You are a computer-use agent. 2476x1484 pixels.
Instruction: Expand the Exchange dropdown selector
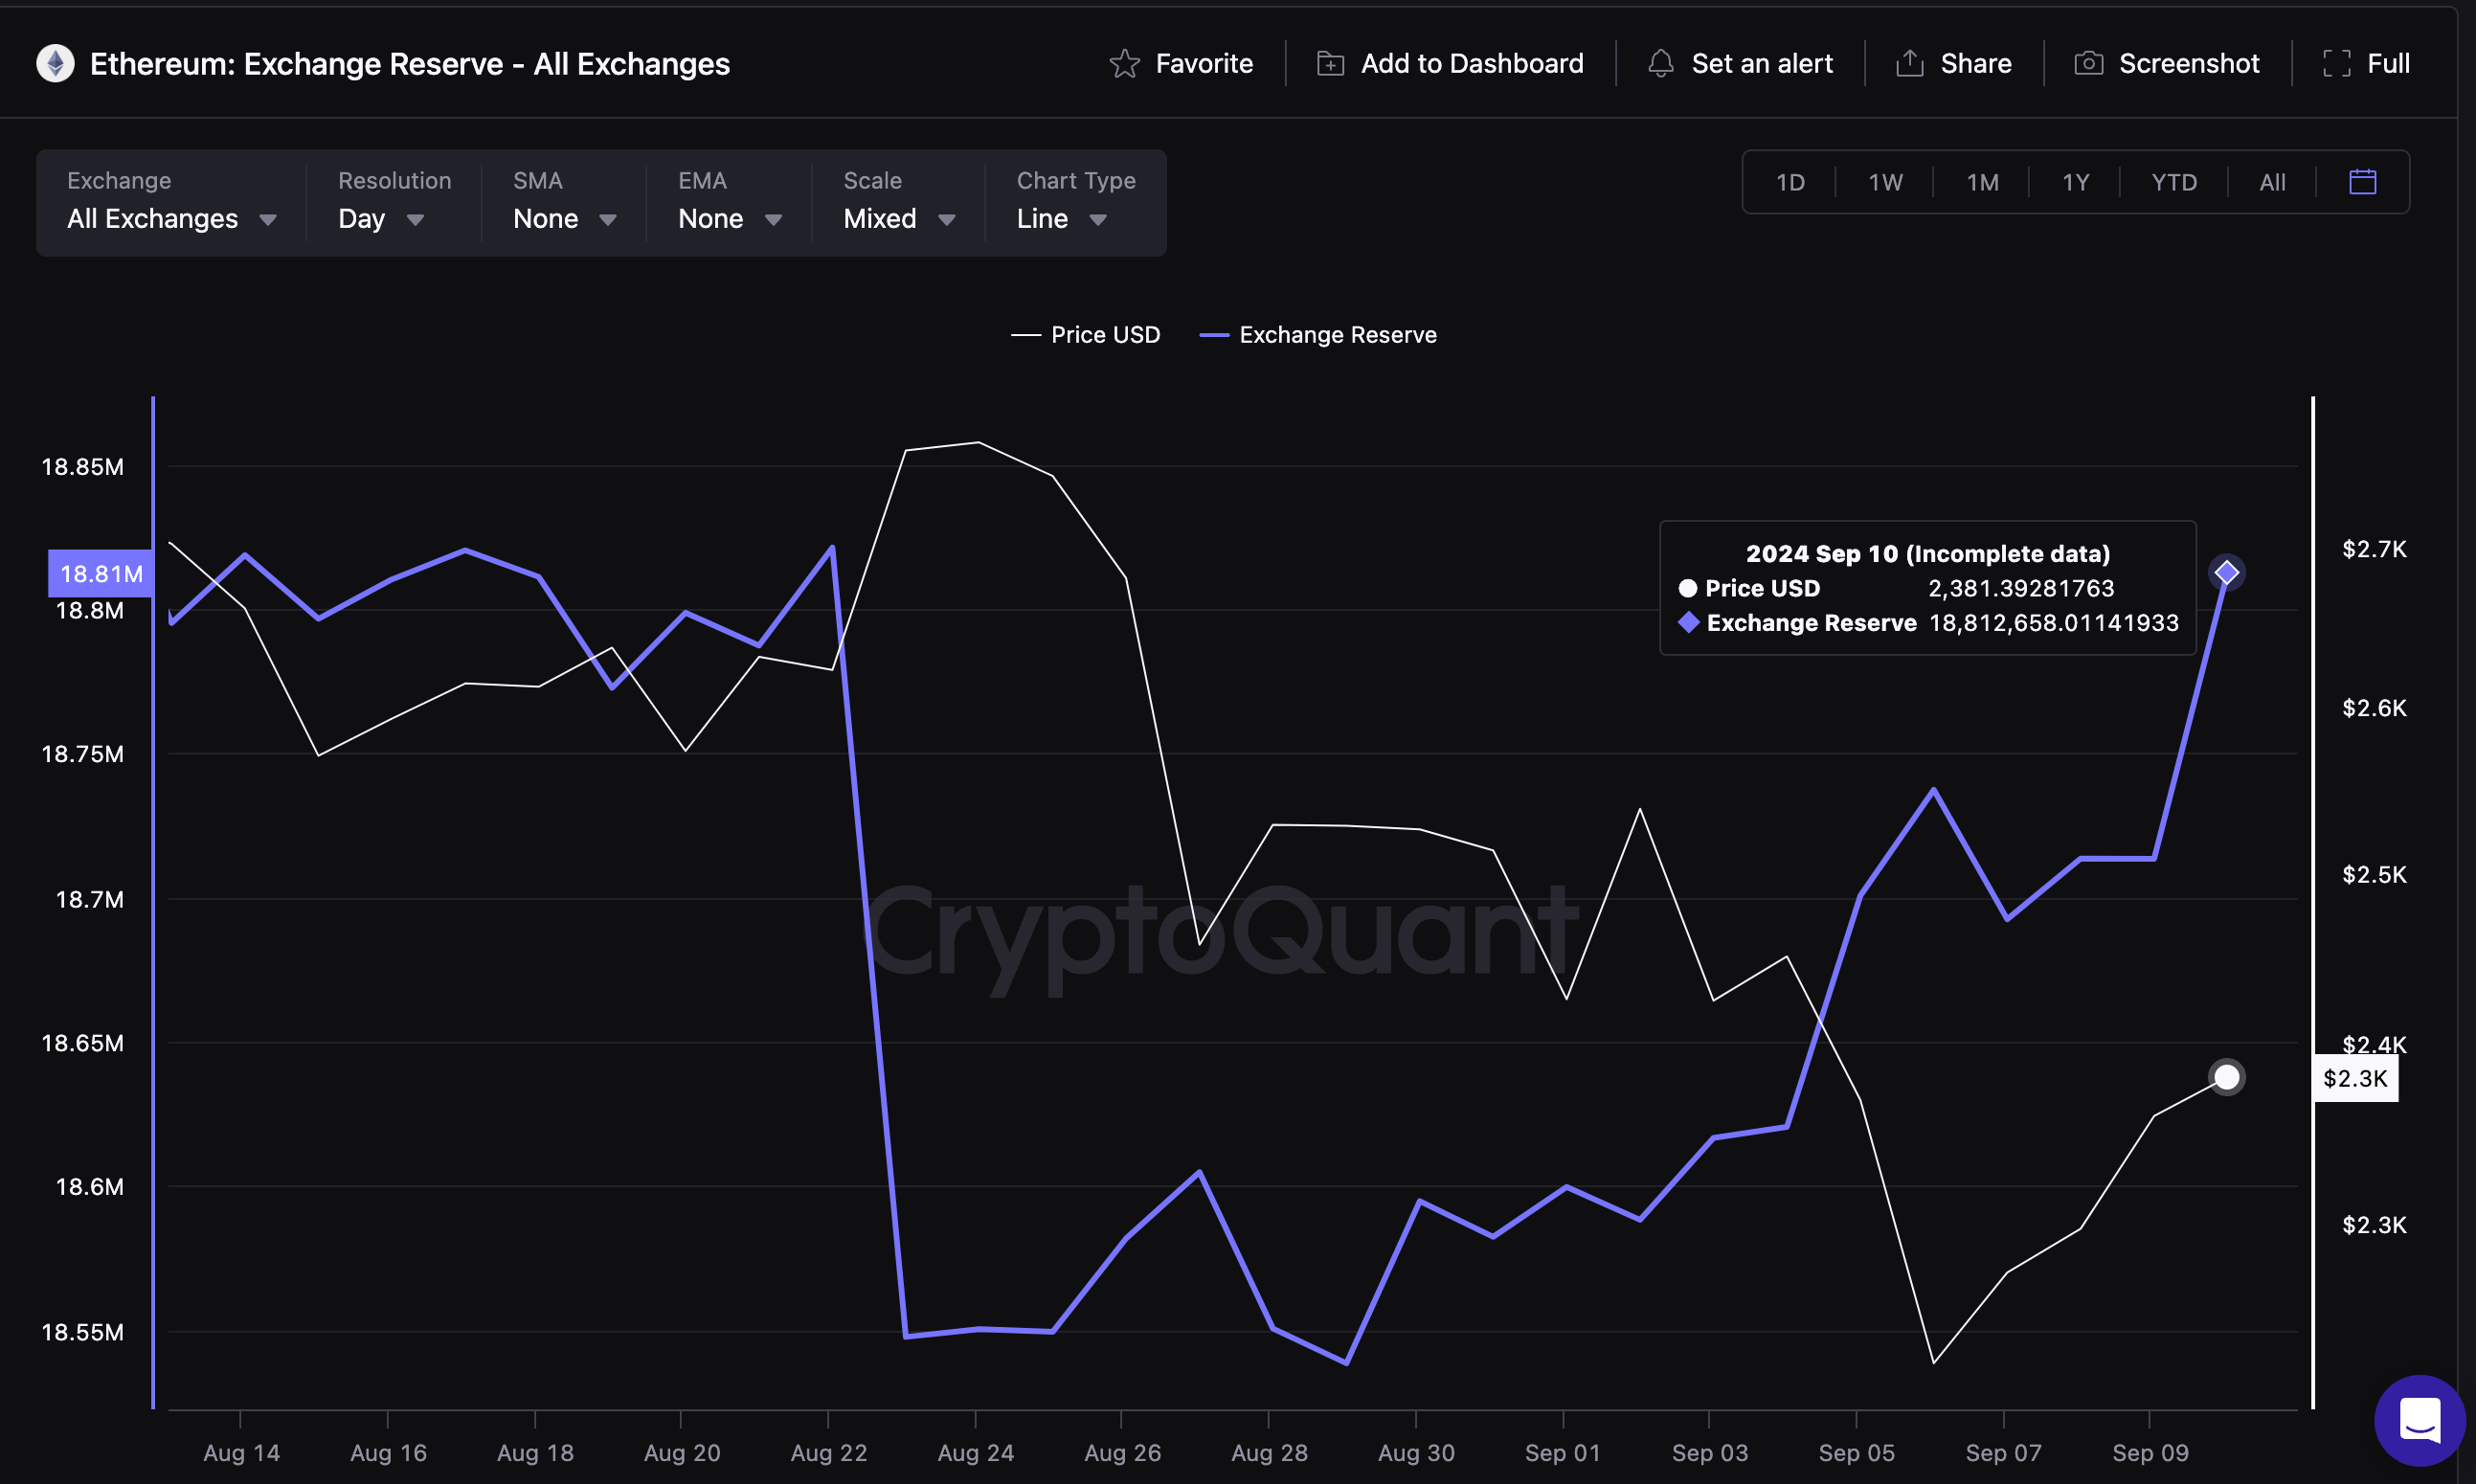169,215
